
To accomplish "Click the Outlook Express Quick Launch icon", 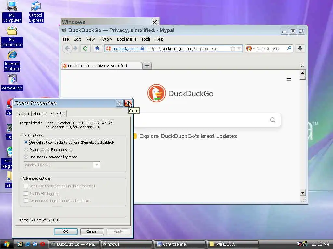I will [35, 244].
